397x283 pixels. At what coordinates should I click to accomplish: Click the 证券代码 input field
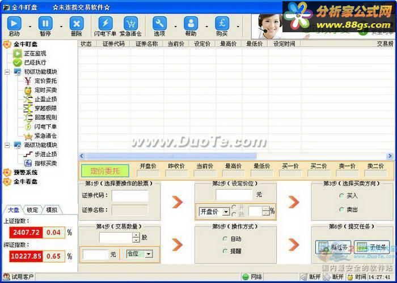[x=130, y=196]
